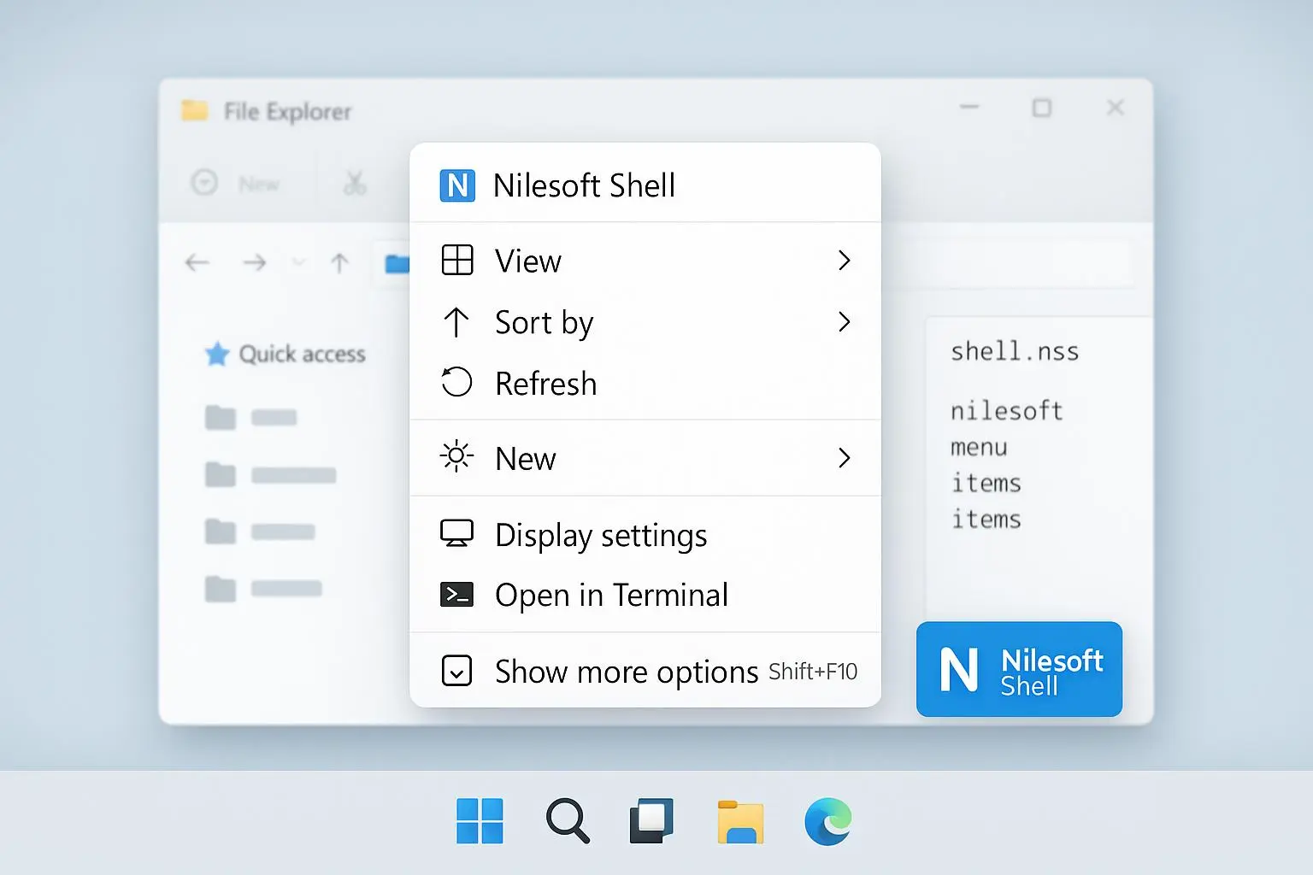Click the shell.nss file name
Screen dimensions: 1313x875
coord(1015,351)
